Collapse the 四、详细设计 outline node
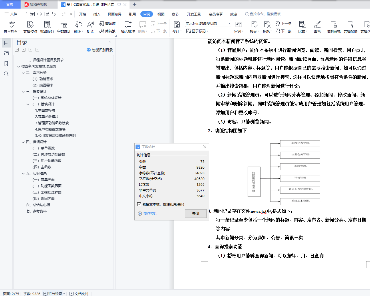The image size is (370, 296). coord(23,142)
